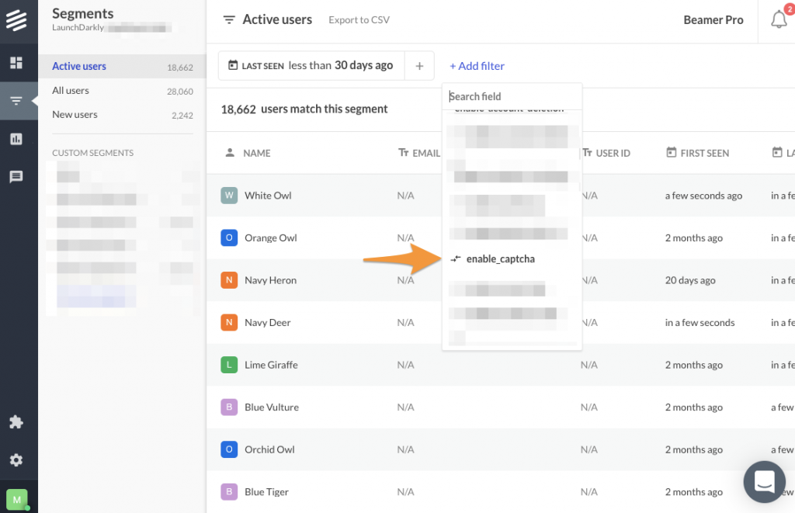Sort the table by the NAME column
This screenshot has width=795, height=513.
click(256, 153)
